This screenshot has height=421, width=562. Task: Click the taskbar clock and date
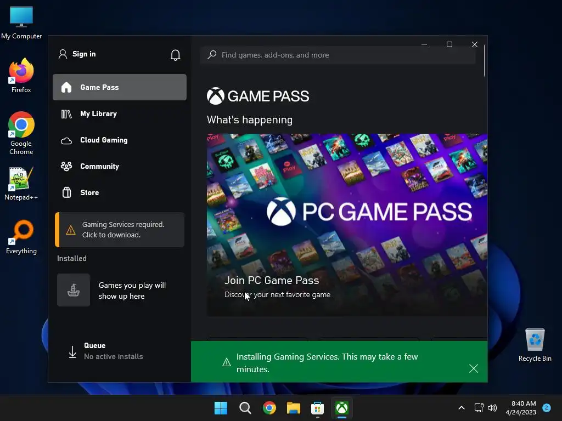pyautogui.click(x=521, y=408)
